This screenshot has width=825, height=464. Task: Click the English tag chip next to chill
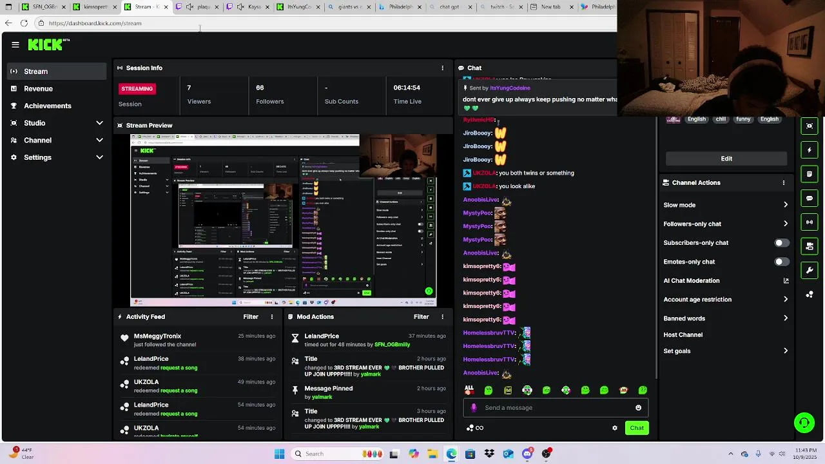(696, 119)
